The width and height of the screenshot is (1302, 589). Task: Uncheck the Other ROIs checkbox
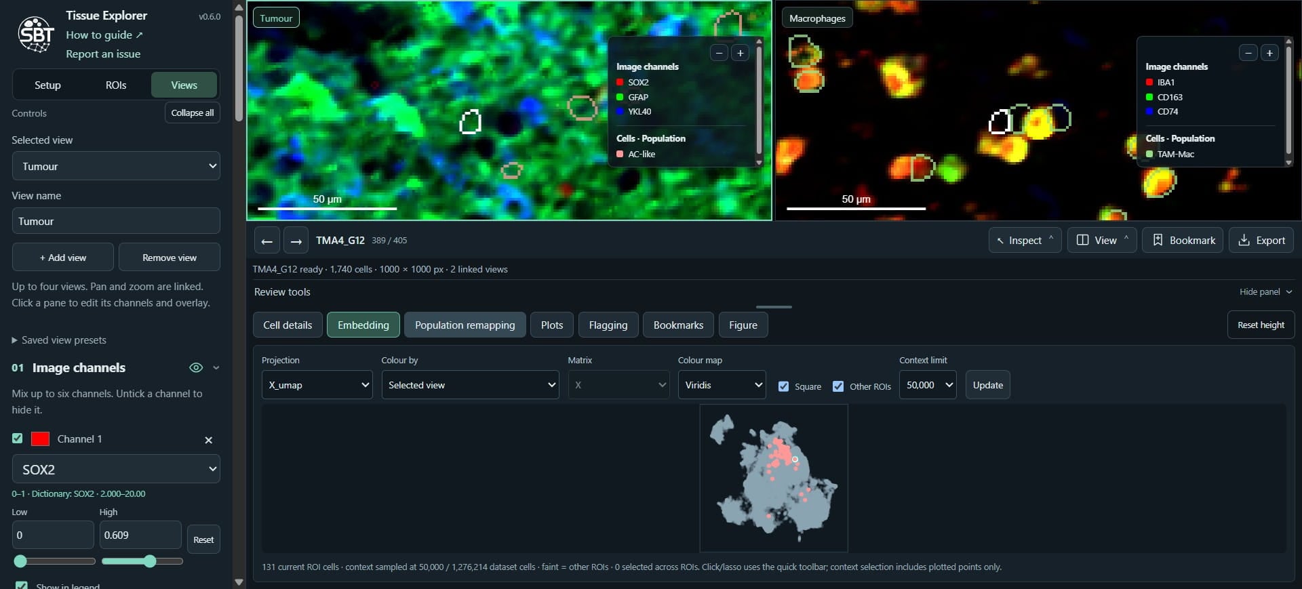click(838, 386)
